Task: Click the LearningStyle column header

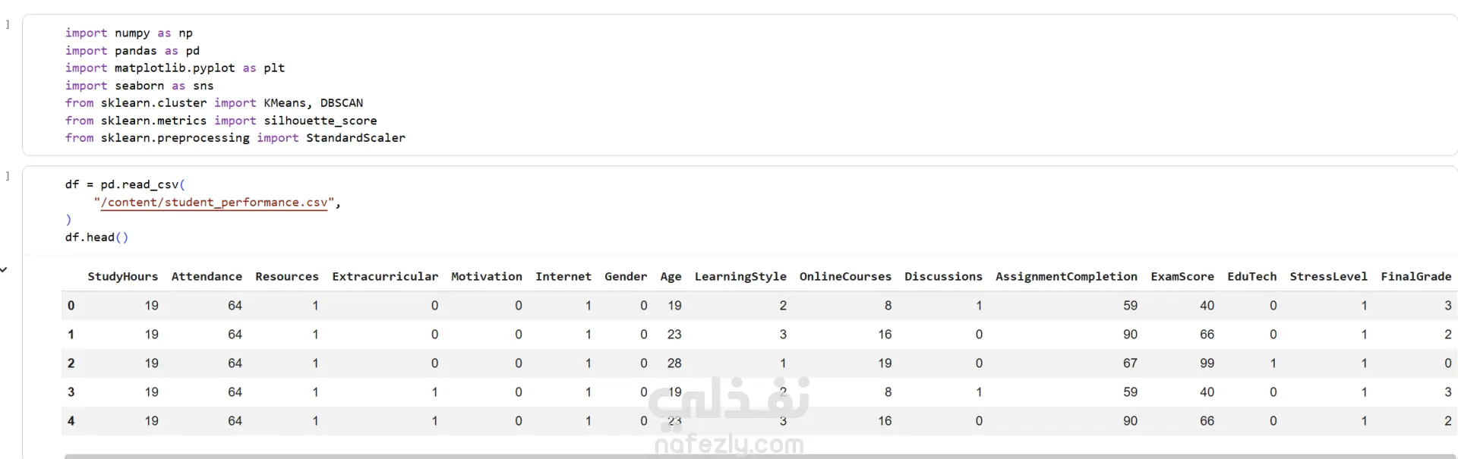Action: [740, 277]
